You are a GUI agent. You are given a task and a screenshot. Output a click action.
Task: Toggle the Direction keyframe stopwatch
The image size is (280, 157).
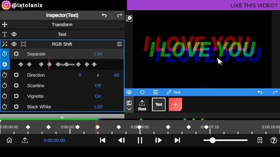(5, 75)
